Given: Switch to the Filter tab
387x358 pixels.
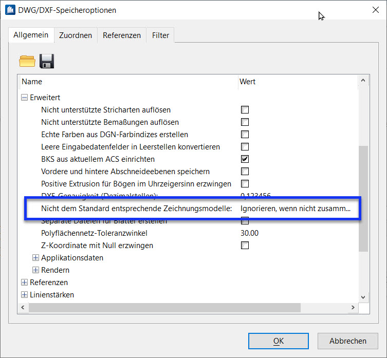Looking at the screenshot, I should [160, 35].
